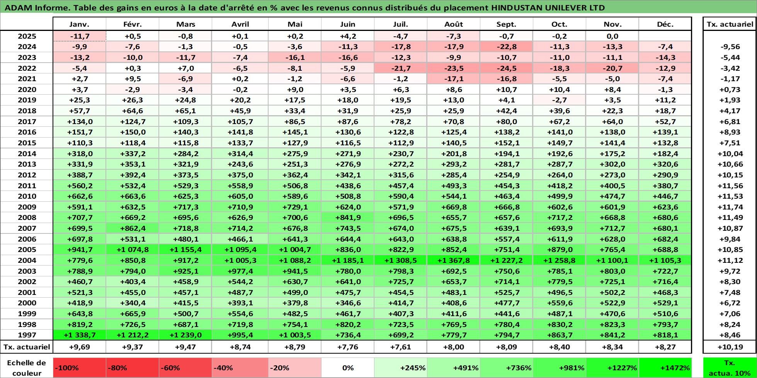This screenshot has height=378, width=757.
Task: Select the +9,69 actuarial rate under Janv.
Action: tap(80, 347)
